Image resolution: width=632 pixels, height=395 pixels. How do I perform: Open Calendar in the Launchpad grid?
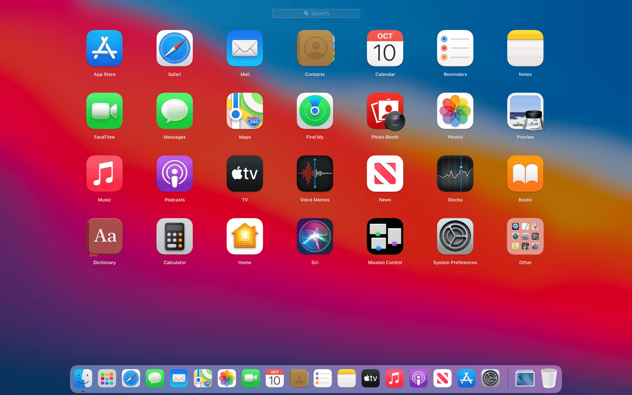(x=385, y=48)
